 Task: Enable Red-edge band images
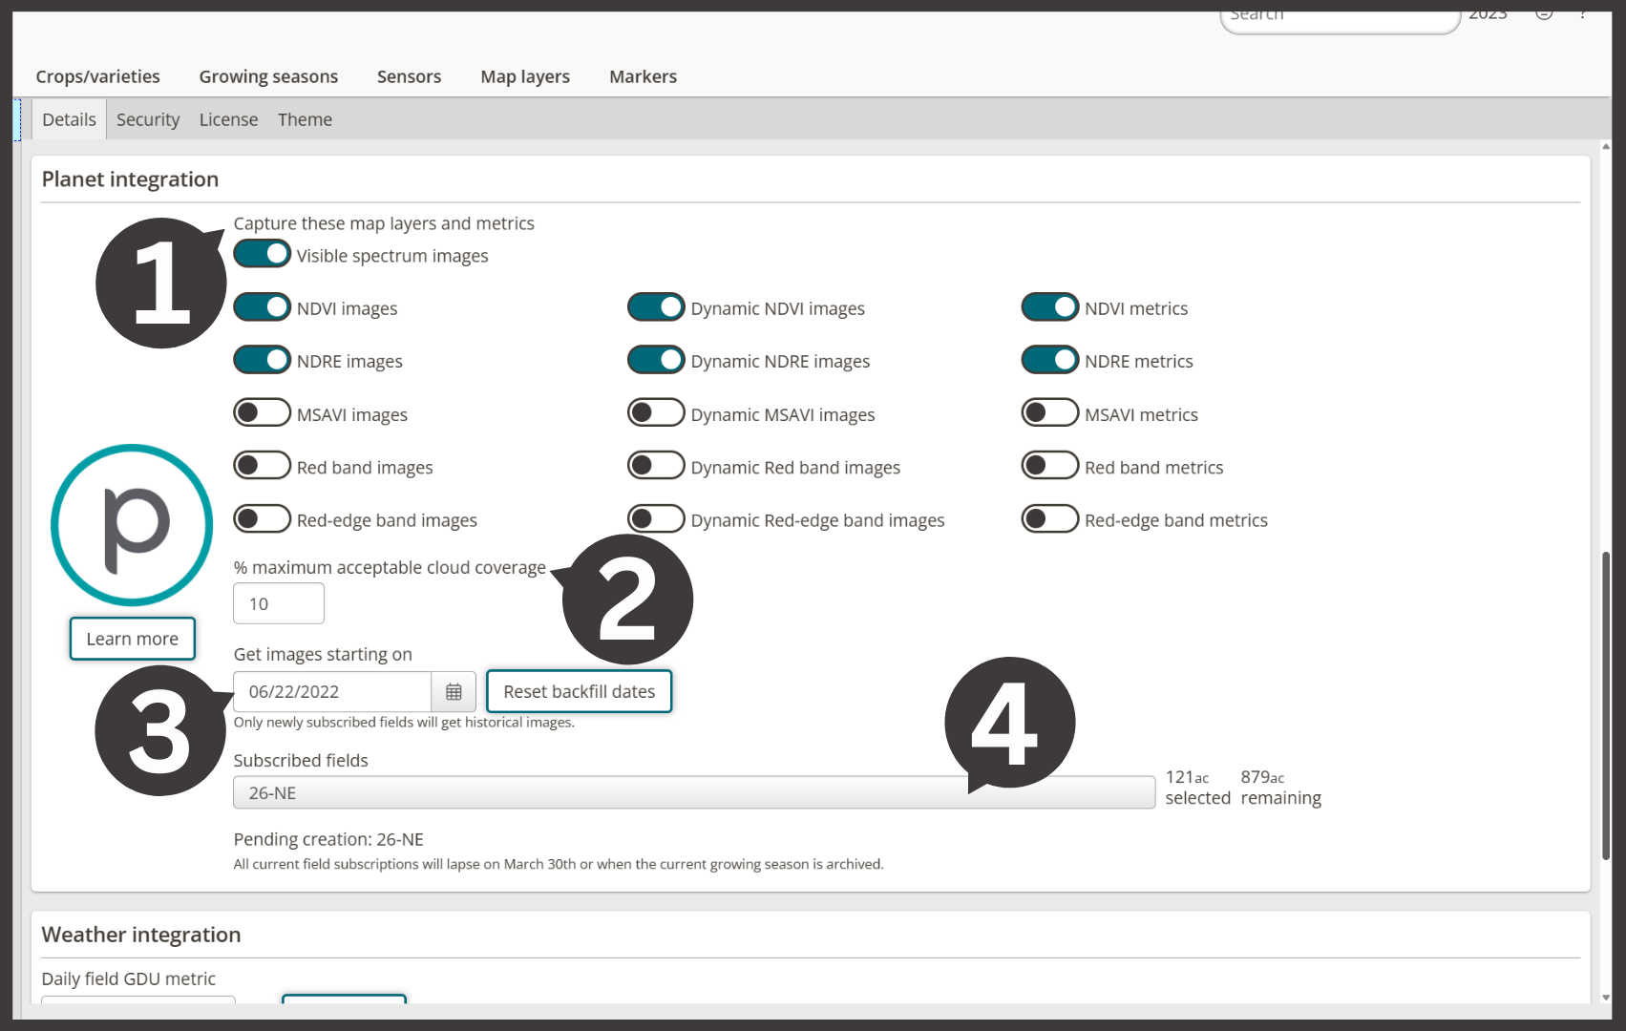click(263, 519)
